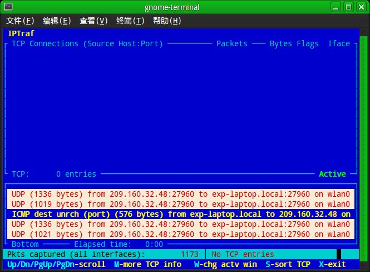Screen dimensions: 370x272
Task: Open the 查看(V) menu
Action: [93, 21]
